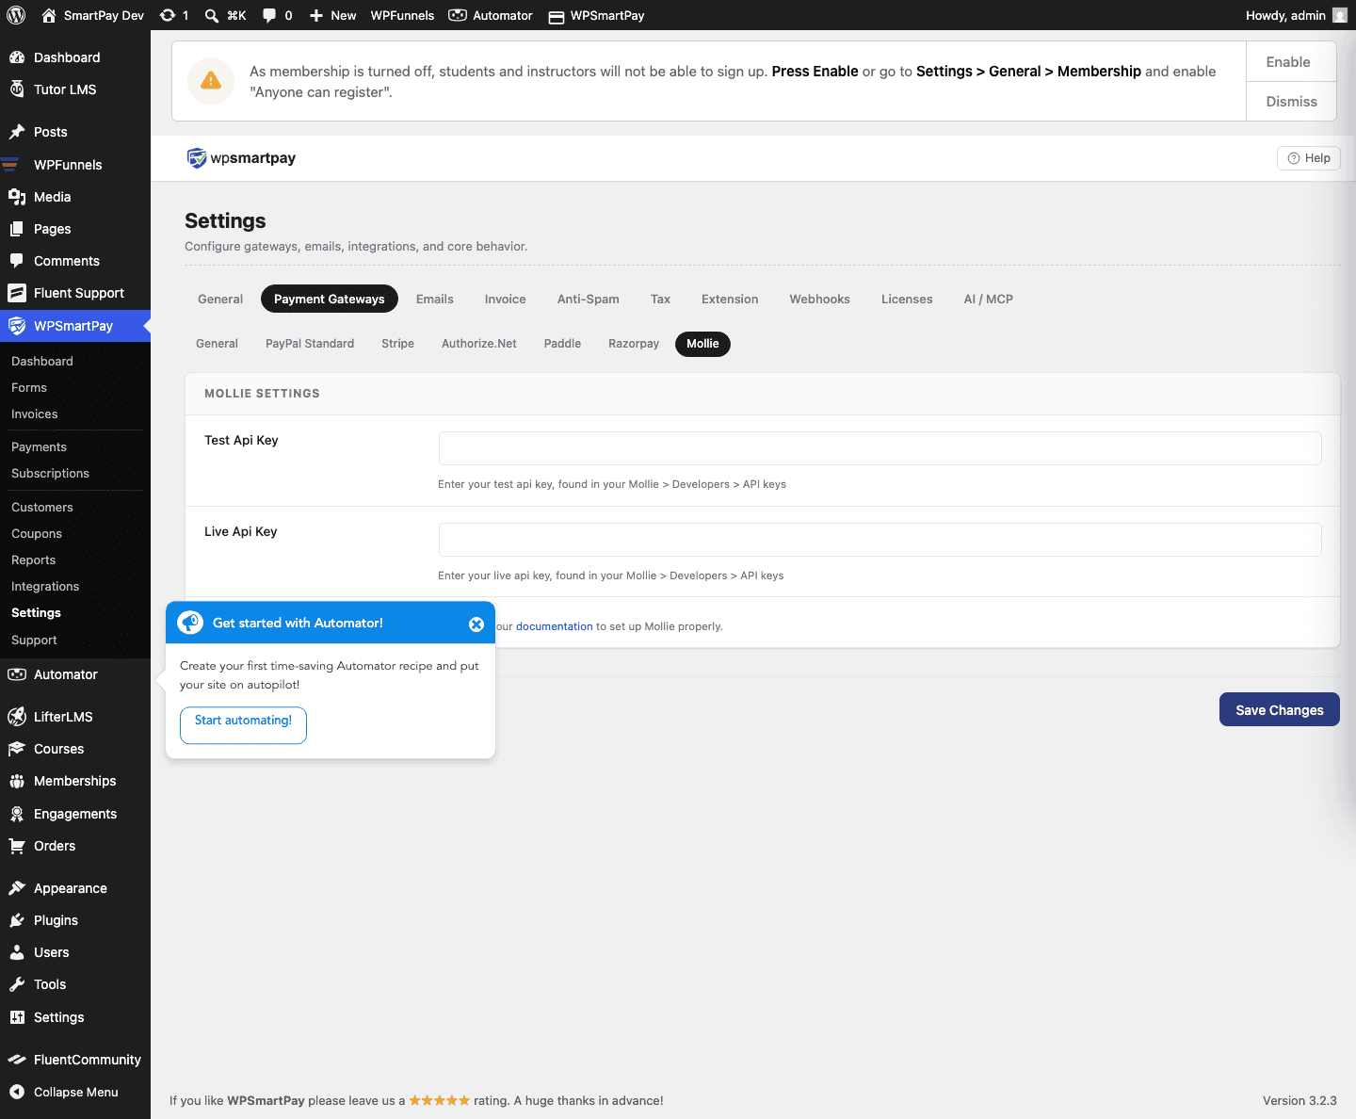Open the AI / MCP tab
The image size is (1356, 1119).
(989, 300)
